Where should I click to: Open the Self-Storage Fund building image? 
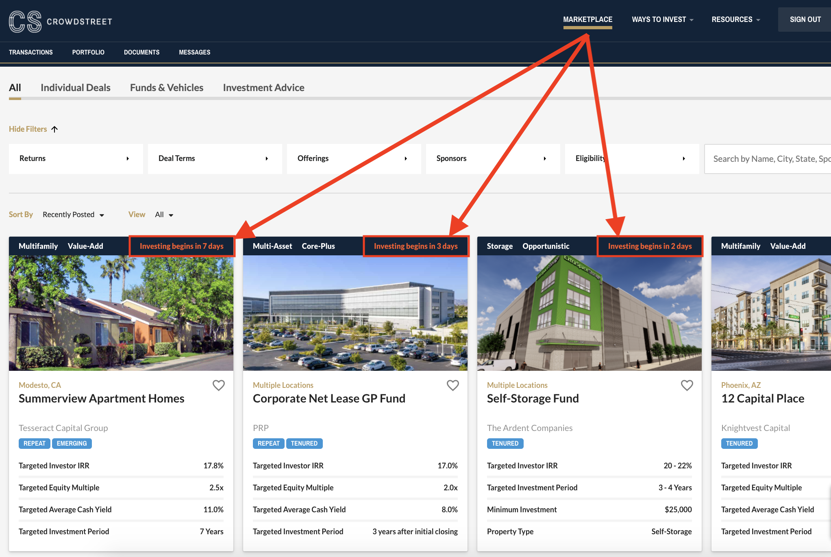590,313
